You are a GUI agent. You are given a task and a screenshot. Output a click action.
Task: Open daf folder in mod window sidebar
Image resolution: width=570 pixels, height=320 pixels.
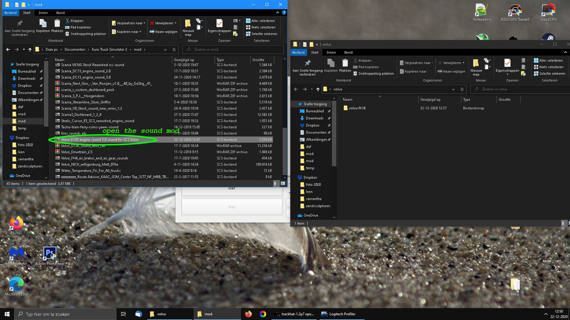21,107
